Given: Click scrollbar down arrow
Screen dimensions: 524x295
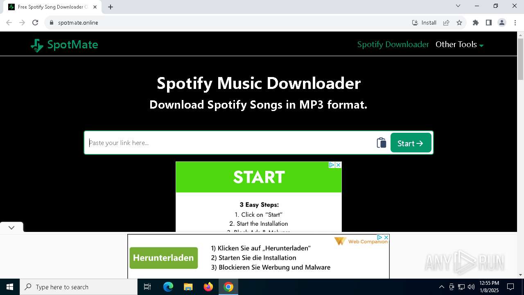Looking at the screenshot, I should click(520, 275).
